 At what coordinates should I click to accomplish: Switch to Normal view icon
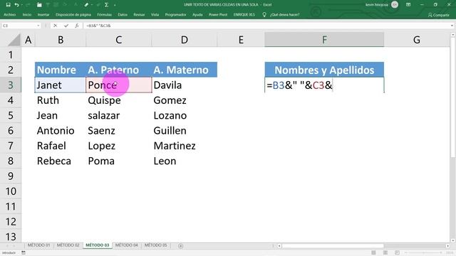(373, 253)
